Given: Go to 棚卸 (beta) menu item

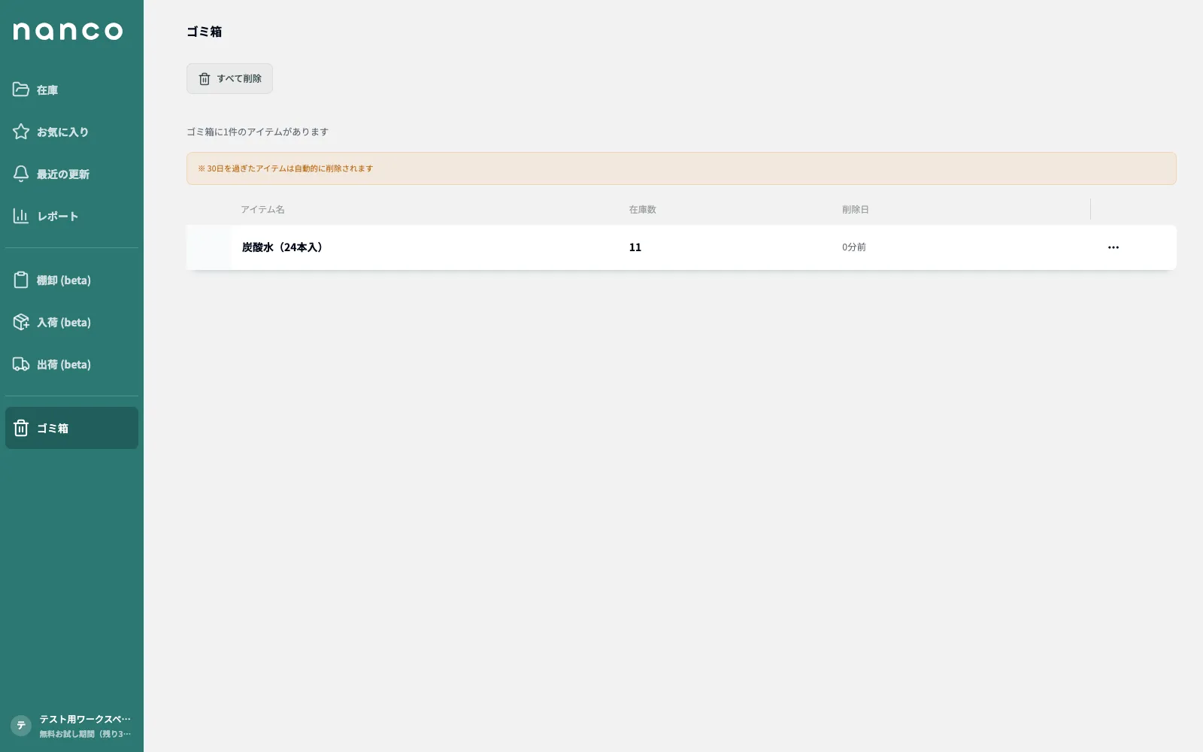Looking at the screenshot, I should coord(71,280).
